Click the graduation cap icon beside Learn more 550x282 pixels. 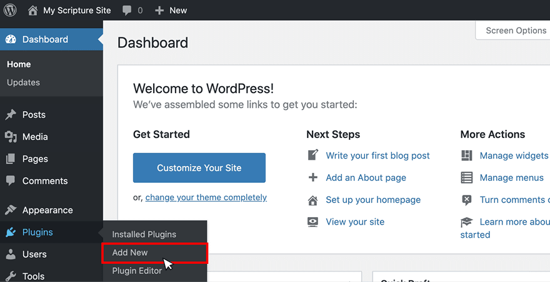(466, 222)
